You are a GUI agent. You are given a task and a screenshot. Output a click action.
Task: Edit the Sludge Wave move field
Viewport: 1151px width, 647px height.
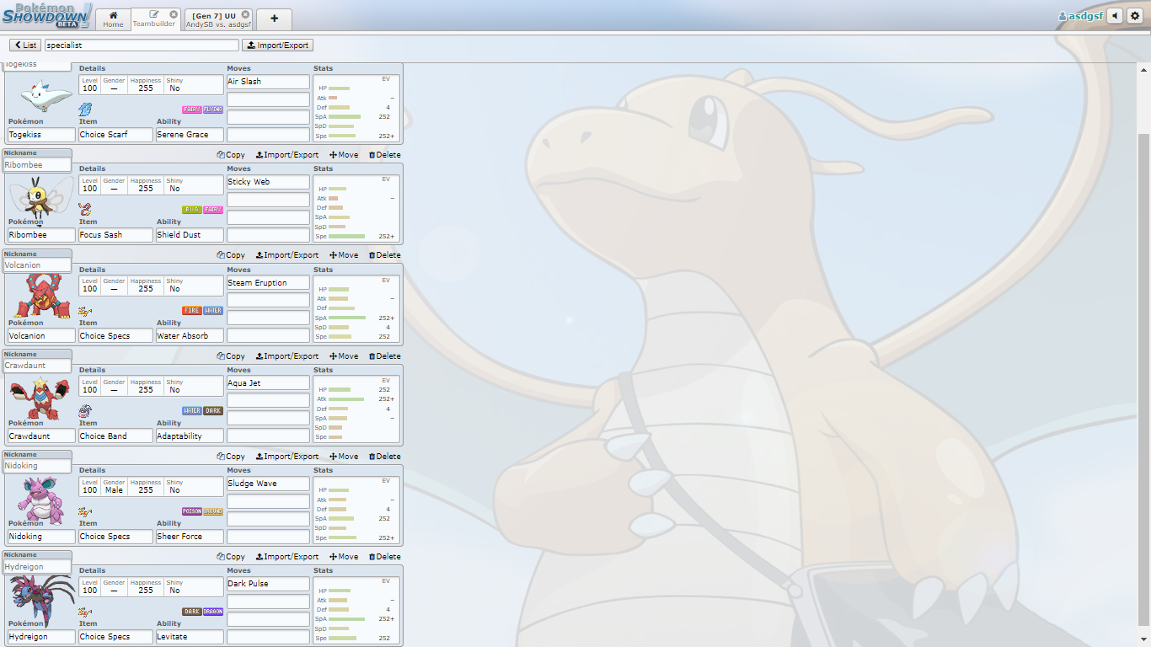pos(268,484)
